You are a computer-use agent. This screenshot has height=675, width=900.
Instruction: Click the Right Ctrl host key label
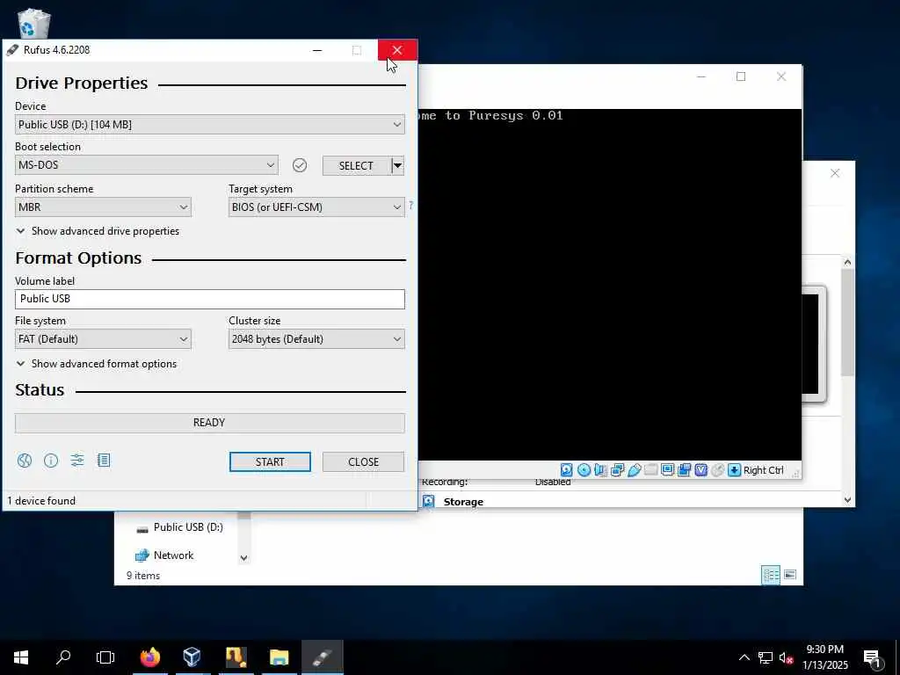coord(764,471)
